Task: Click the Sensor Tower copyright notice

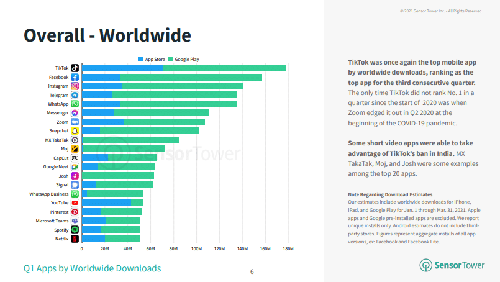Action: click(x=441, y=11)
